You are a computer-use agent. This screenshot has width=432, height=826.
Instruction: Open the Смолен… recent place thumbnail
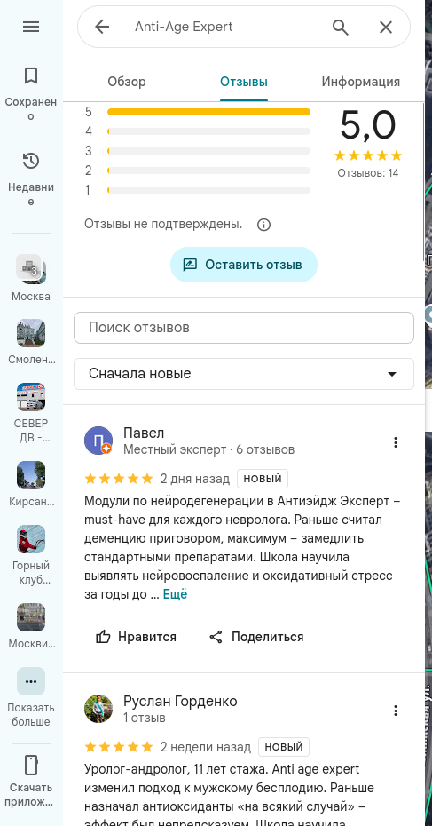31,333
